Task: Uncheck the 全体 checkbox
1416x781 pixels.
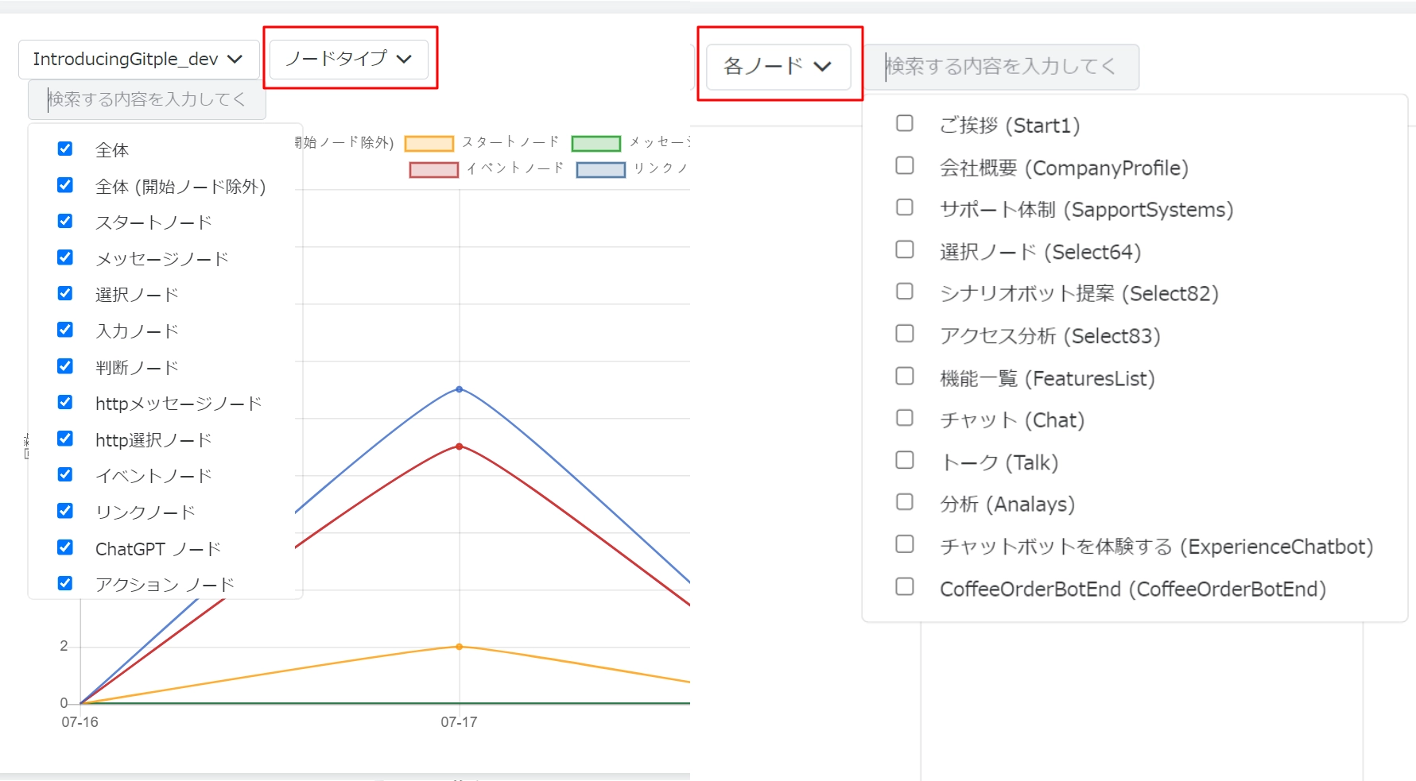Action: 65,149
